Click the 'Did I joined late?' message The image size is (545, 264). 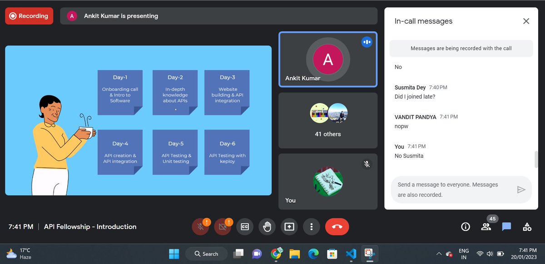415,96
